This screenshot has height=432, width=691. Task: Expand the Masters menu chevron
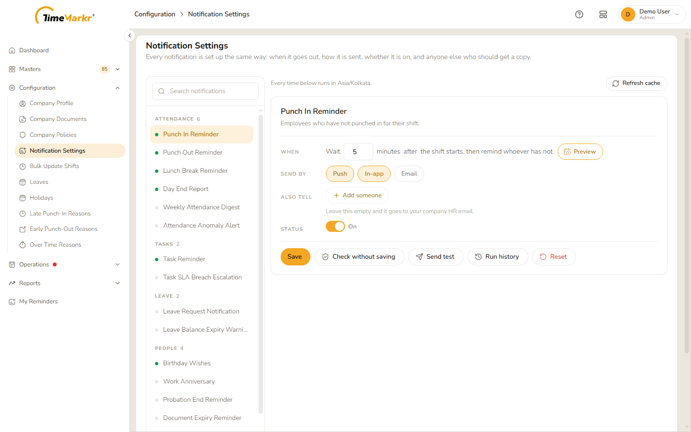tap(118, 69)
